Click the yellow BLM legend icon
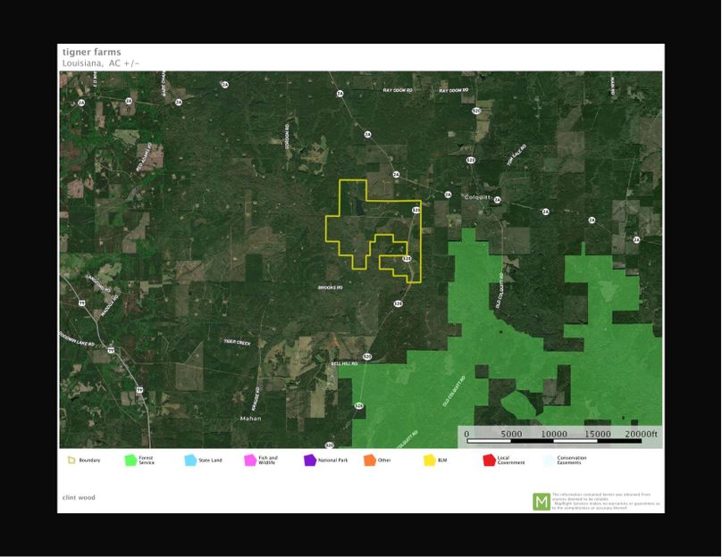This screenshot has height=557, width=722. pos(429,461)
